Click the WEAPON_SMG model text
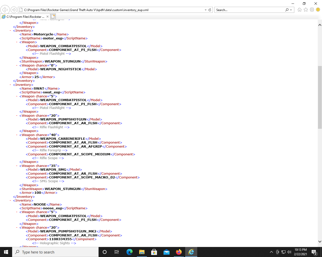322x257 pixels. click(53, 170)
